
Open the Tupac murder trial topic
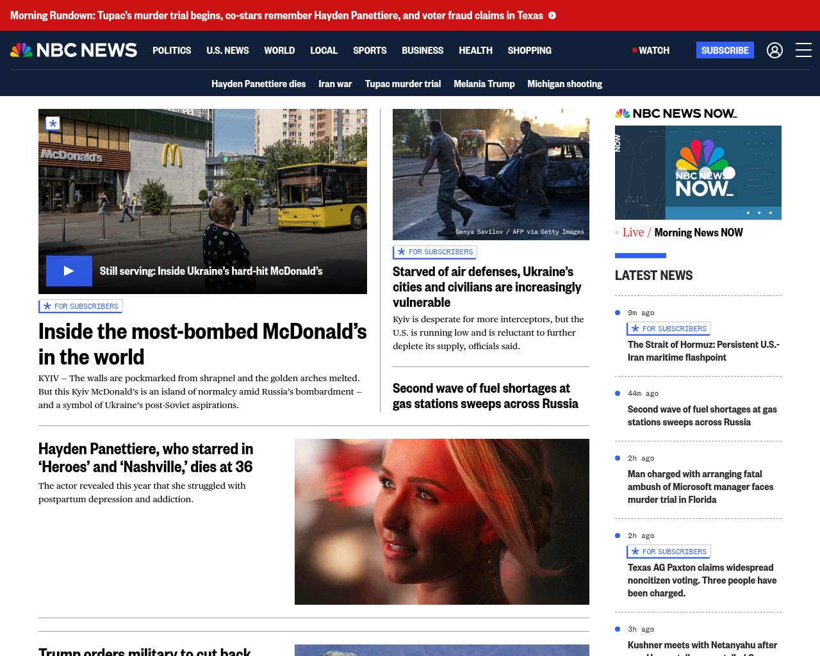403,84
